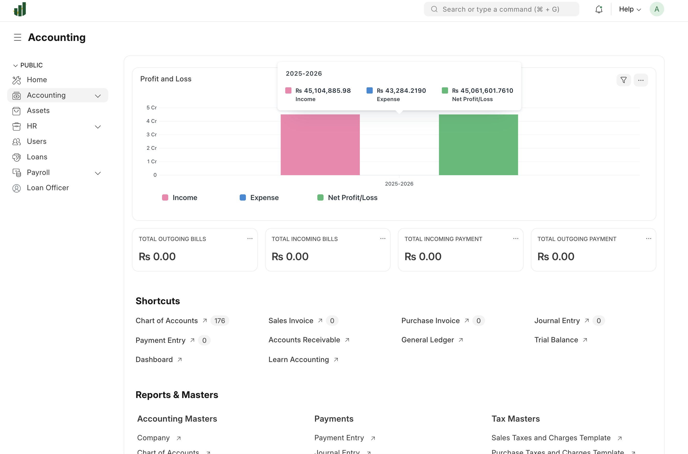
Task: Open the notifications bell icon
Action: (599, 9)
